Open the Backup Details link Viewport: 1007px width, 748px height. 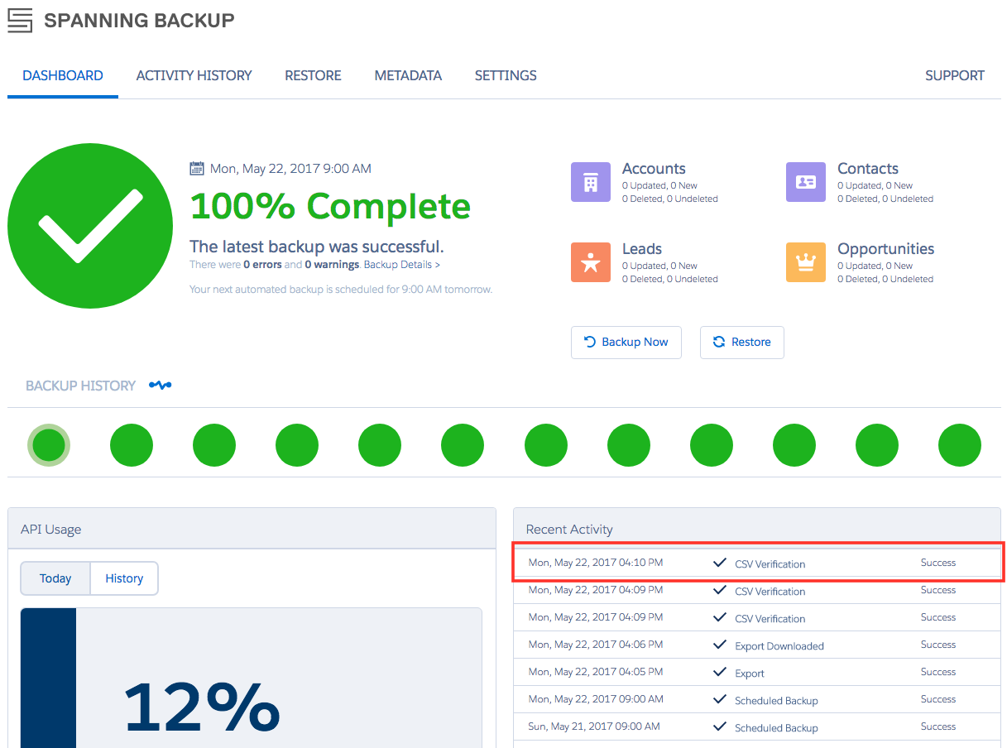(402, 265)
